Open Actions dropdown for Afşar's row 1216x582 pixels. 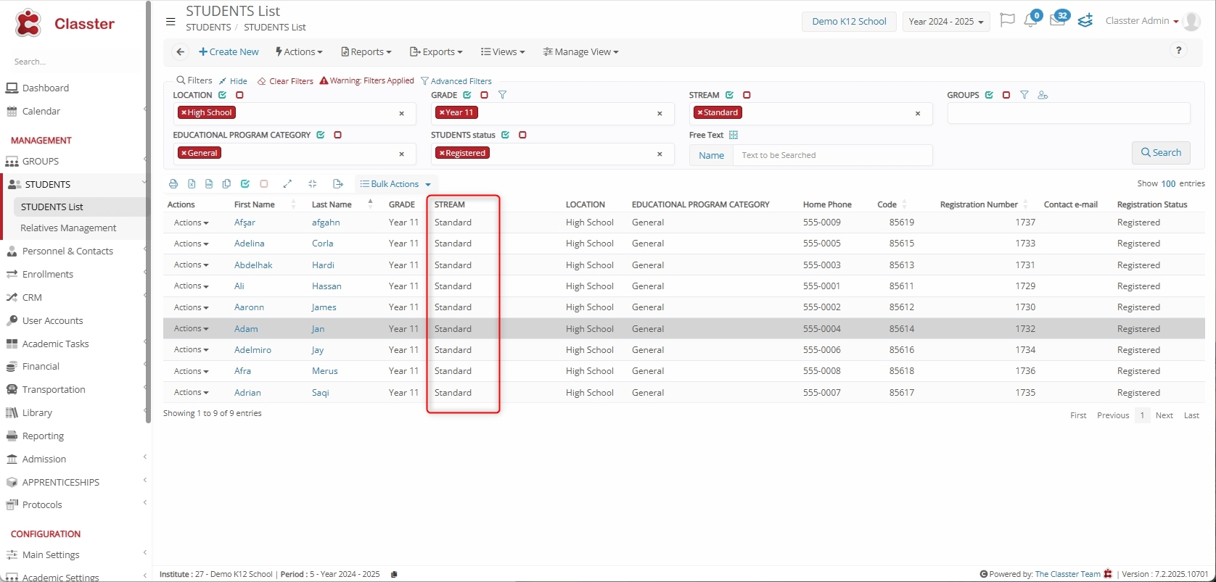[x=191, y=223]
